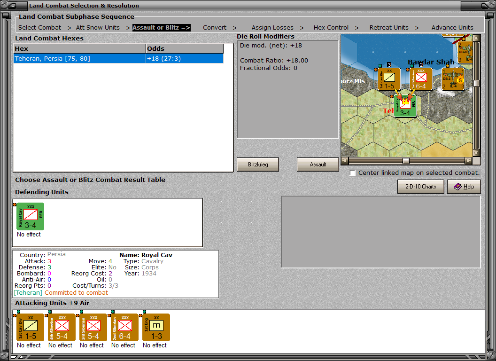
Task: Click the Bandar Shah city label on the map
Action: pyautogui.click(x=431, y=62)
